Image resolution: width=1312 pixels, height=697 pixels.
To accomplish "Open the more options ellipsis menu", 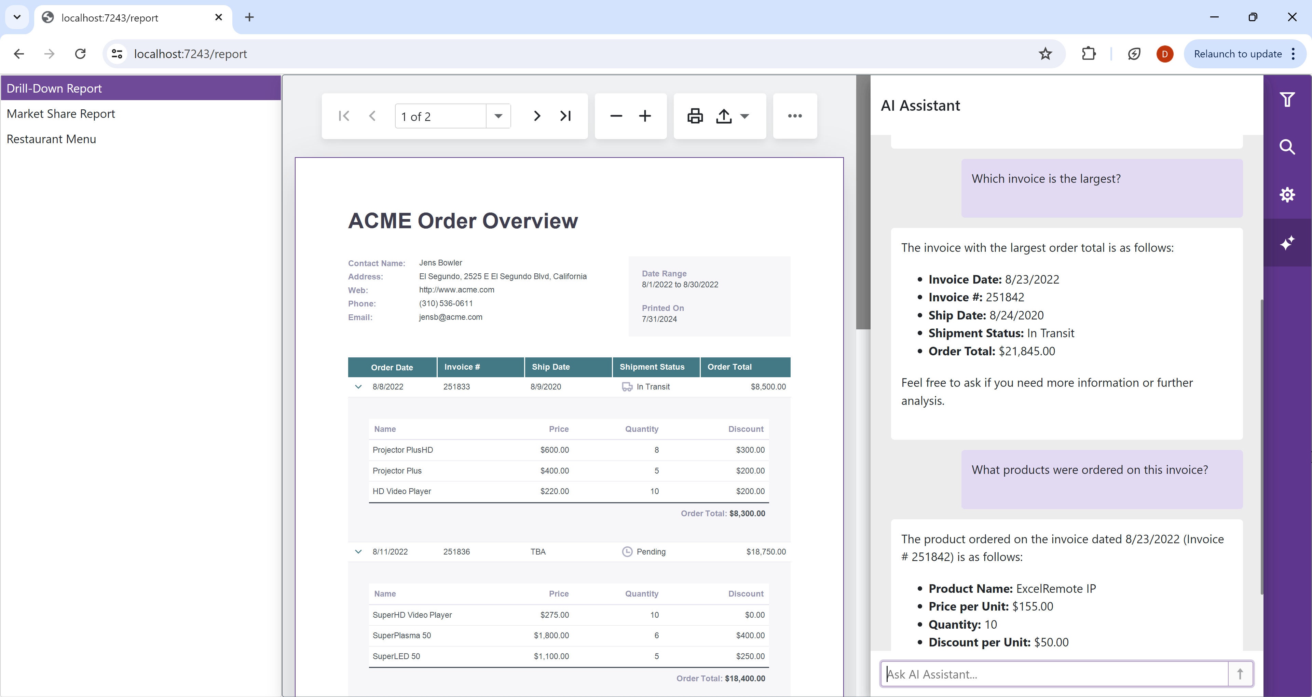I will [795, 116].
